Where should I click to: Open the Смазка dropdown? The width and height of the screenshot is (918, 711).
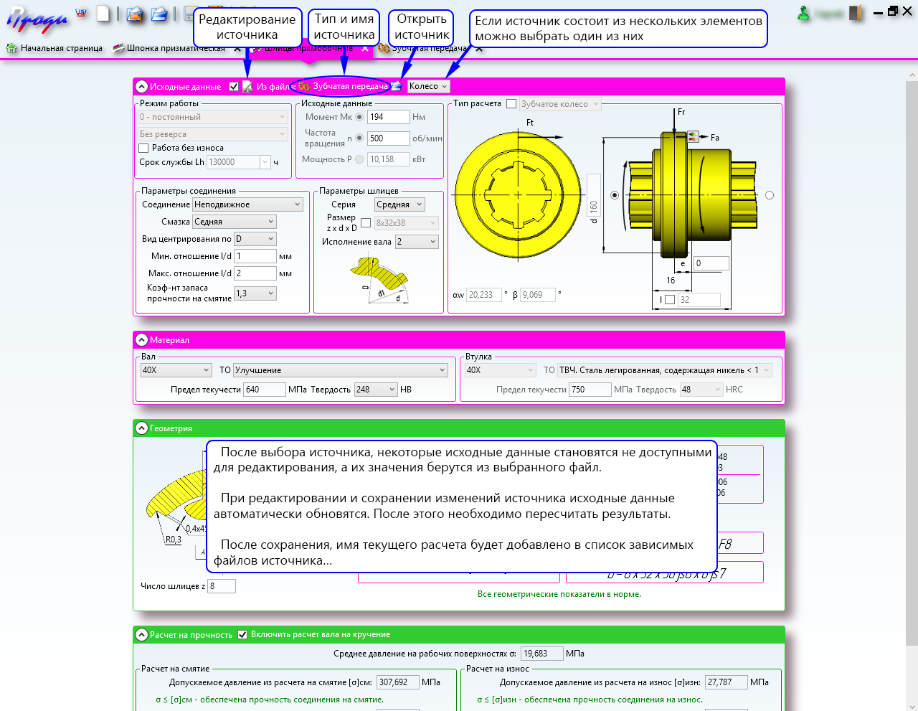(x=235, y=222)
